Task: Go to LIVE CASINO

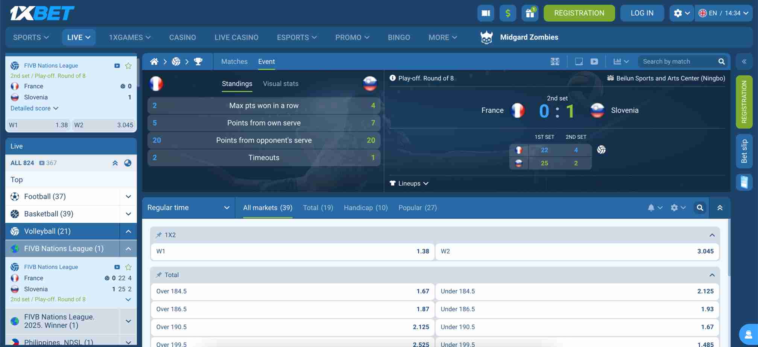Action: [x=236, y=38]
